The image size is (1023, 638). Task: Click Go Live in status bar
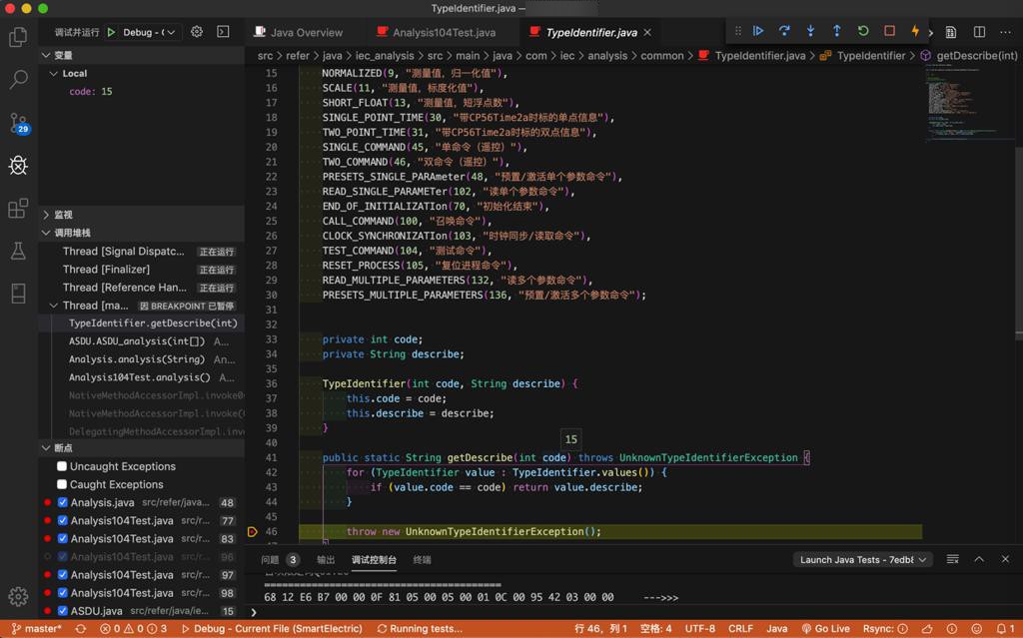pos(825,629)
